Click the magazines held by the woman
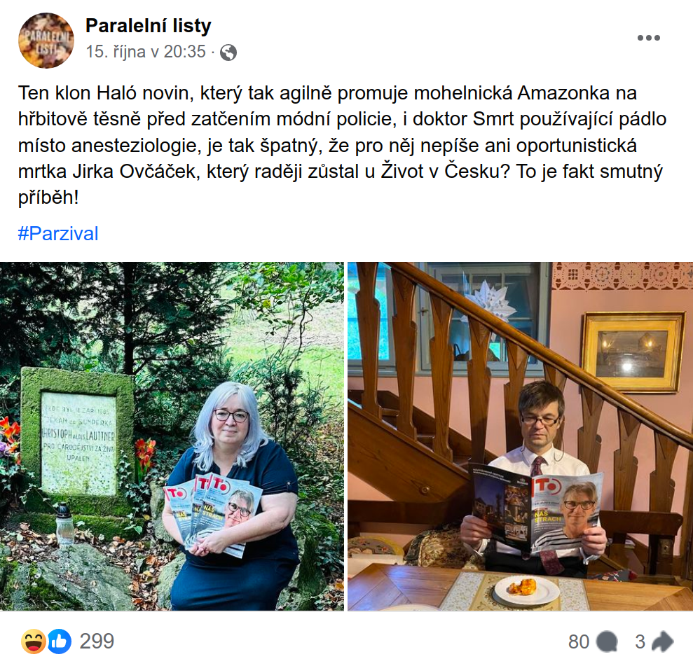 [214, 515]
